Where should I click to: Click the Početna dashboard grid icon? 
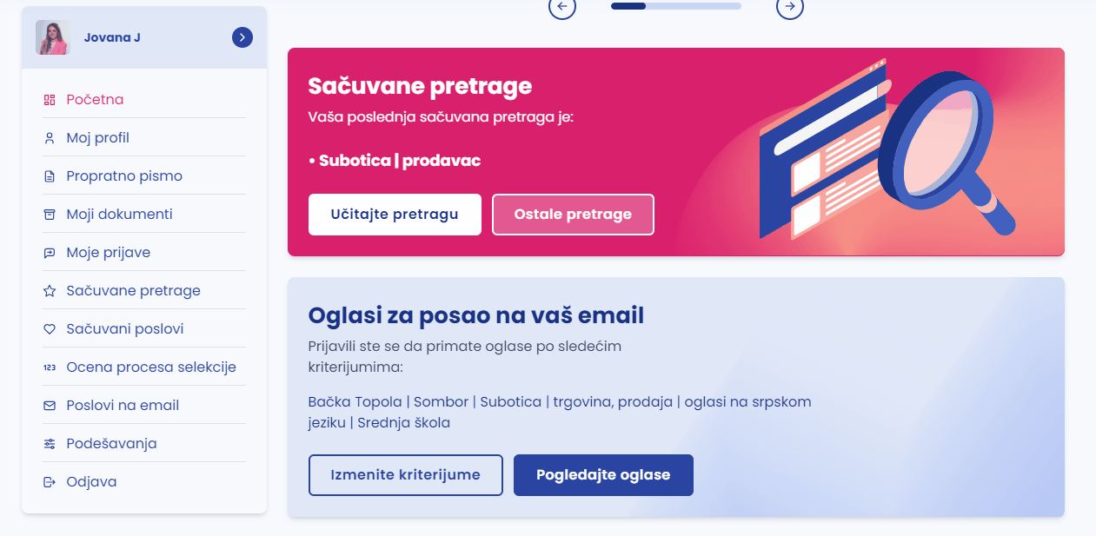50,100
